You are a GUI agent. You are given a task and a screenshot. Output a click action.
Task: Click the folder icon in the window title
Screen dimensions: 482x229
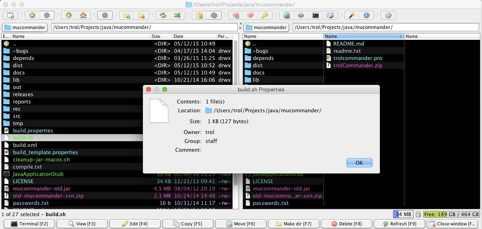(189, 4)
